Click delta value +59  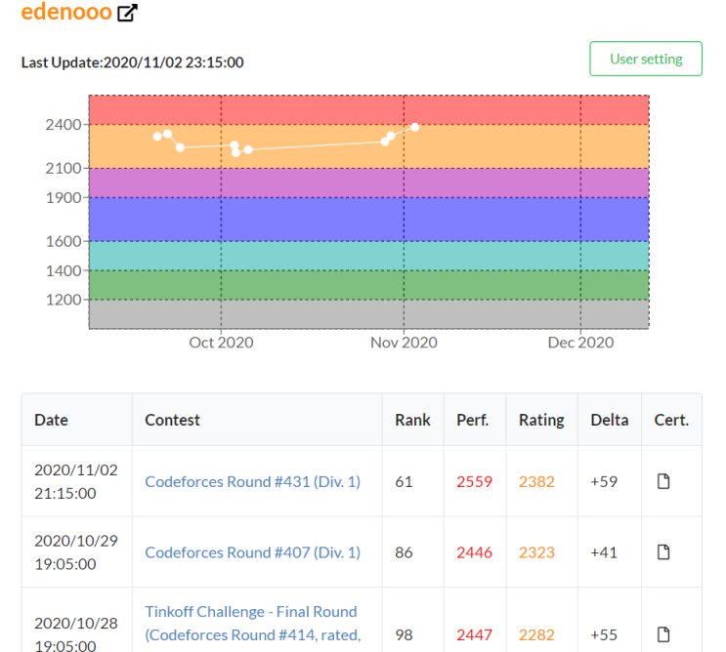point(604,482)
